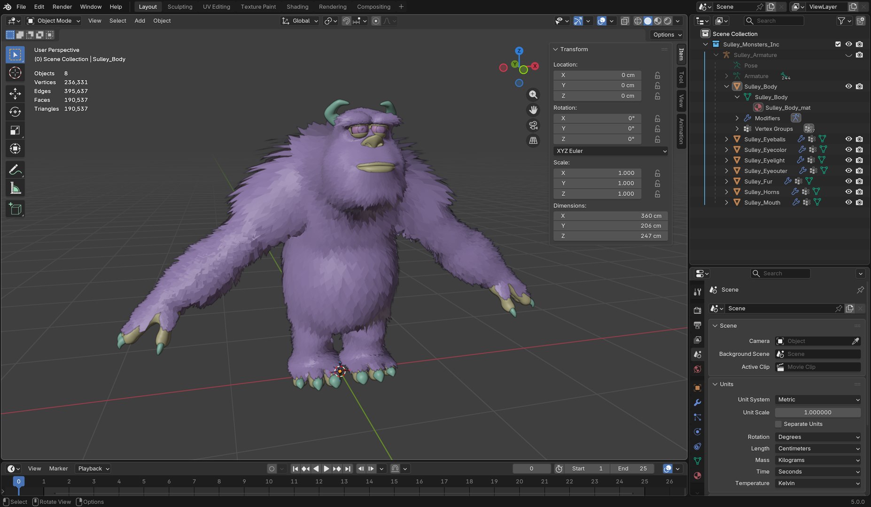871x507 pixels.
Task: Click the Scale X value field
Action: coord(597,173)
